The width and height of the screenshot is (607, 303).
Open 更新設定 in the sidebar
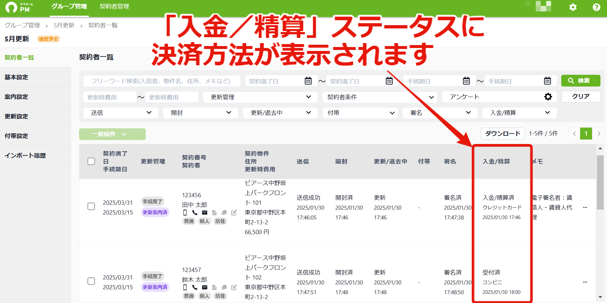click(x=36, y=116)
